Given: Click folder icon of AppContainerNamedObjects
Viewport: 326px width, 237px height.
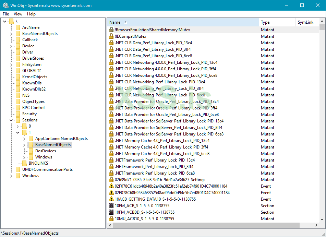Looking at the screenshot, I should coord(31,139).
